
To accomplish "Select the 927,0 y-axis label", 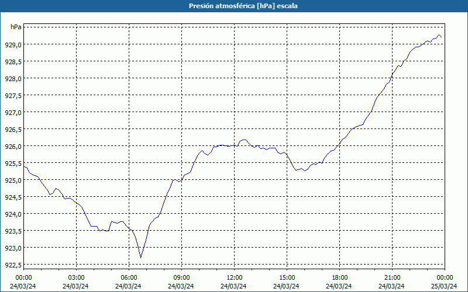I will tap(13, 113).
